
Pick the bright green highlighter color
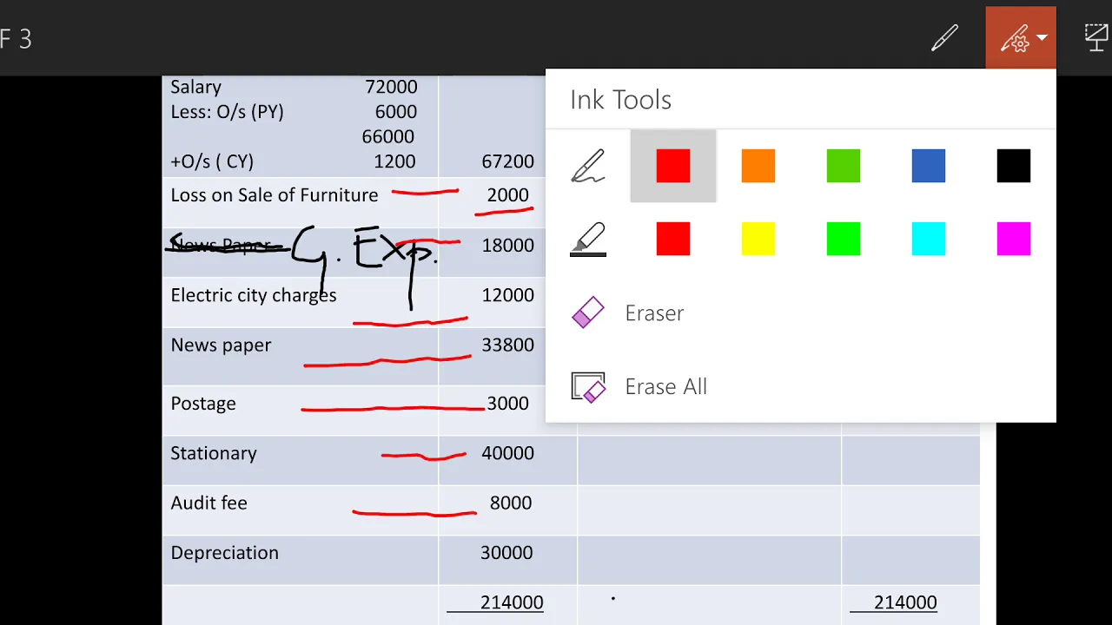(844, 239)
